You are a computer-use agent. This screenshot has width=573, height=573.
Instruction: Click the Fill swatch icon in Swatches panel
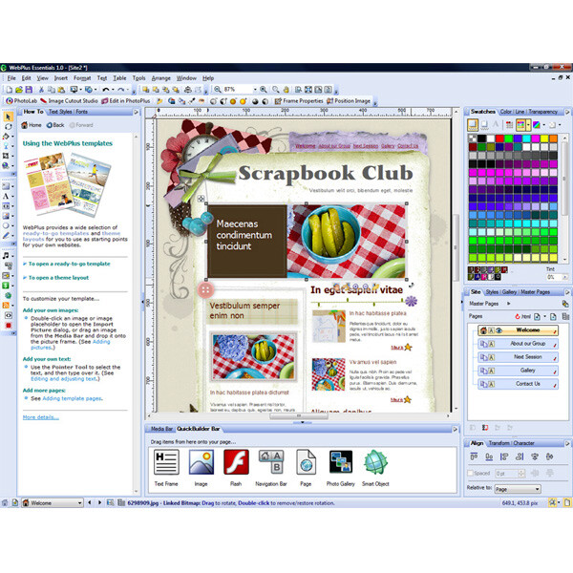[473, 124]
